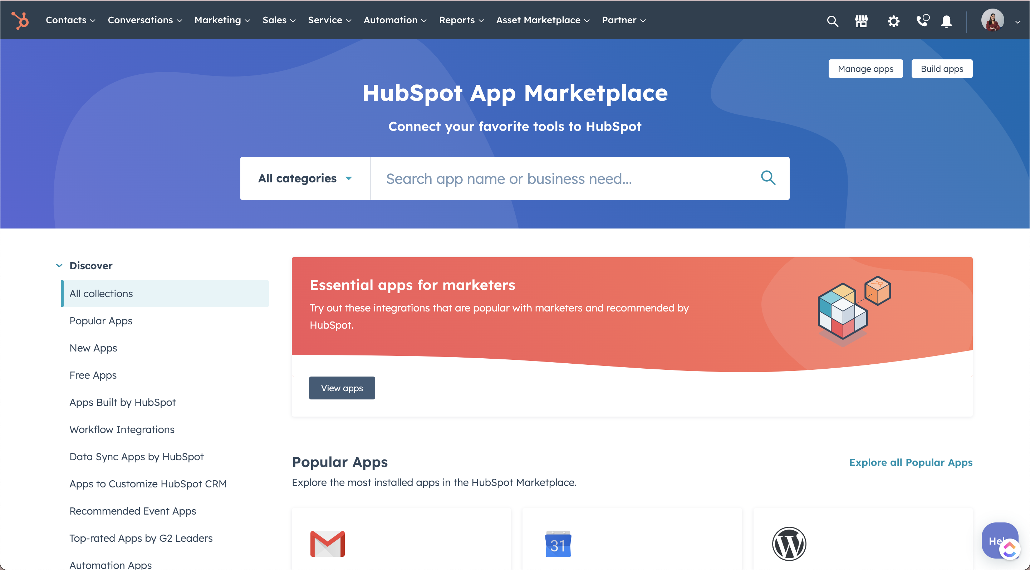Click the Manage apps button
Image resolution: width=1030 pixels, height=570 pixels.
pos(865,68)
